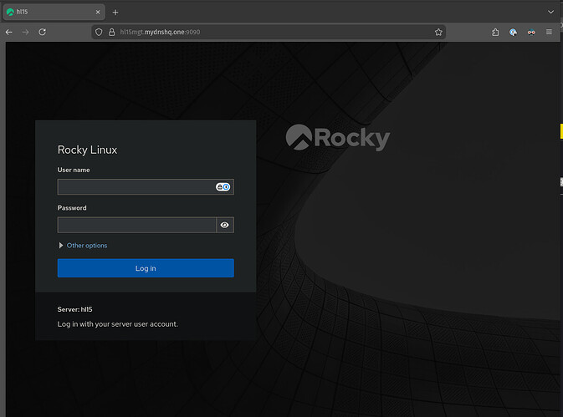Expand Other options
563x417 pixels.
(61, 246)
